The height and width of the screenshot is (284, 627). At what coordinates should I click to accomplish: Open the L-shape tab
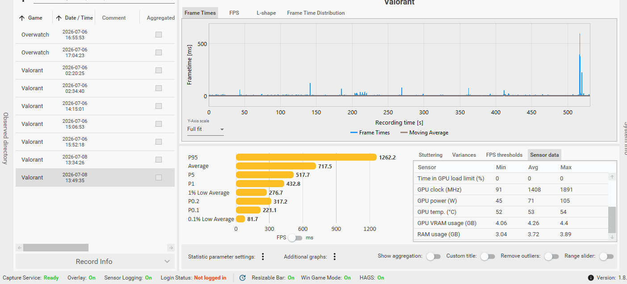[x=266, y=13]
